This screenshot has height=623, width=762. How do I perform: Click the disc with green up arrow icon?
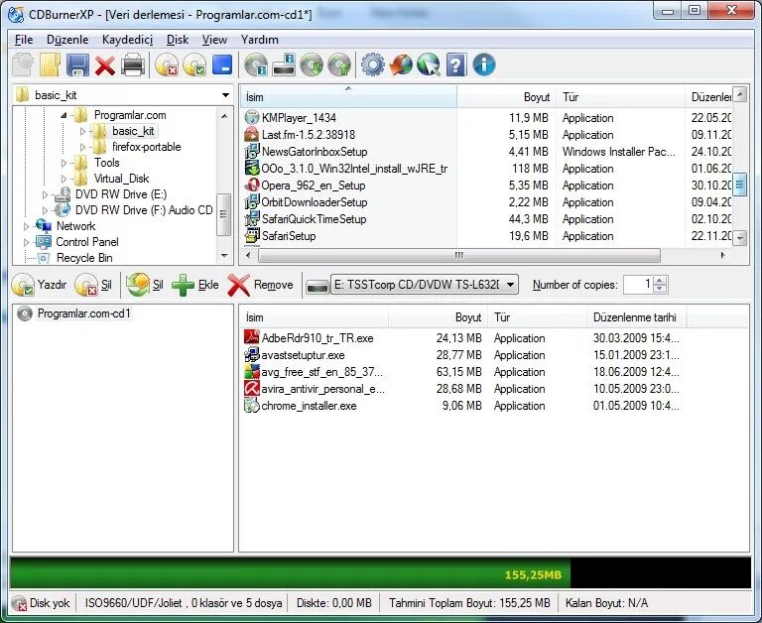[x=339, y=65]
